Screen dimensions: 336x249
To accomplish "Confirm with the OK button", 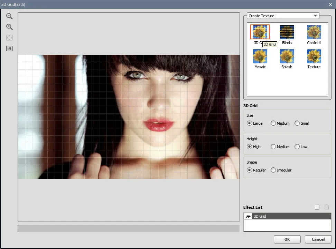I will pos(287,239).
